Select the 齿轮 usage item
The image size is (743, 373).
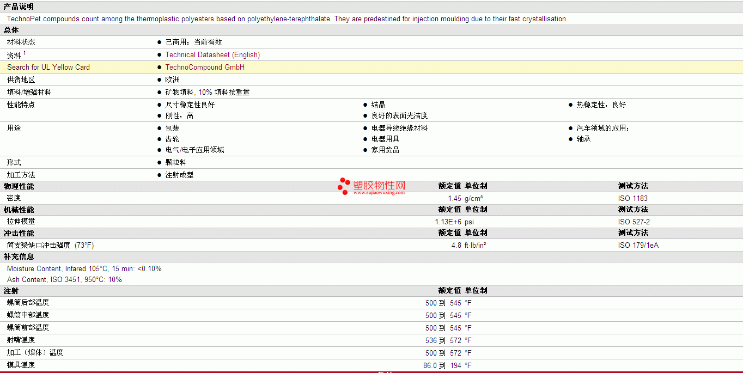(172, 139)
